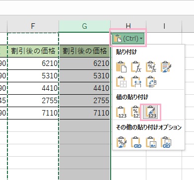Click cell 6210 in column F
Viewport: 194px width, 180px height.
click(x=33, y=63)
